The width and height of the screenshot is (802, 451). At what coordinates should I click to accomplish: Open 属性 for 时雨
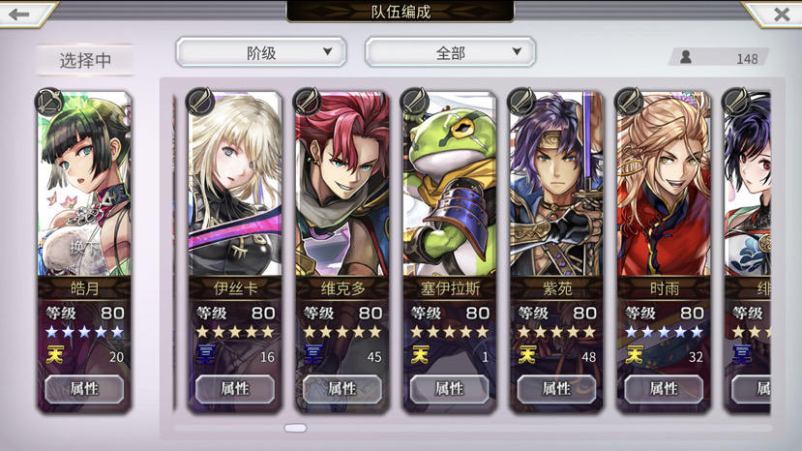click(664, 389)
